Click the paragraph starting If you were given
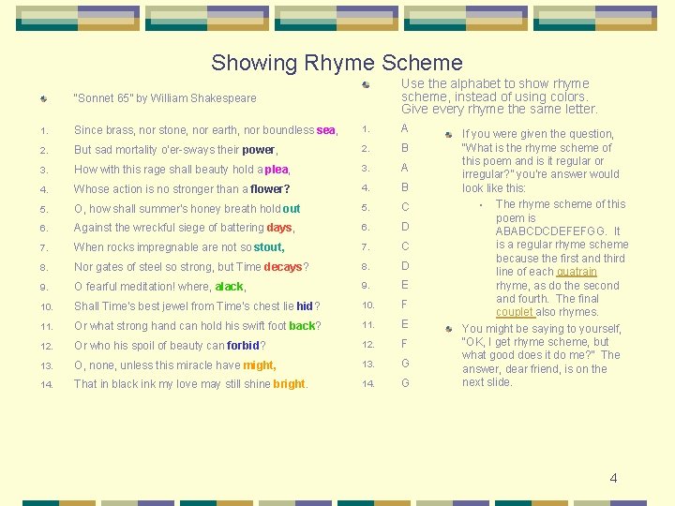Viewport: 675px width, 506px height. point(541,161)
